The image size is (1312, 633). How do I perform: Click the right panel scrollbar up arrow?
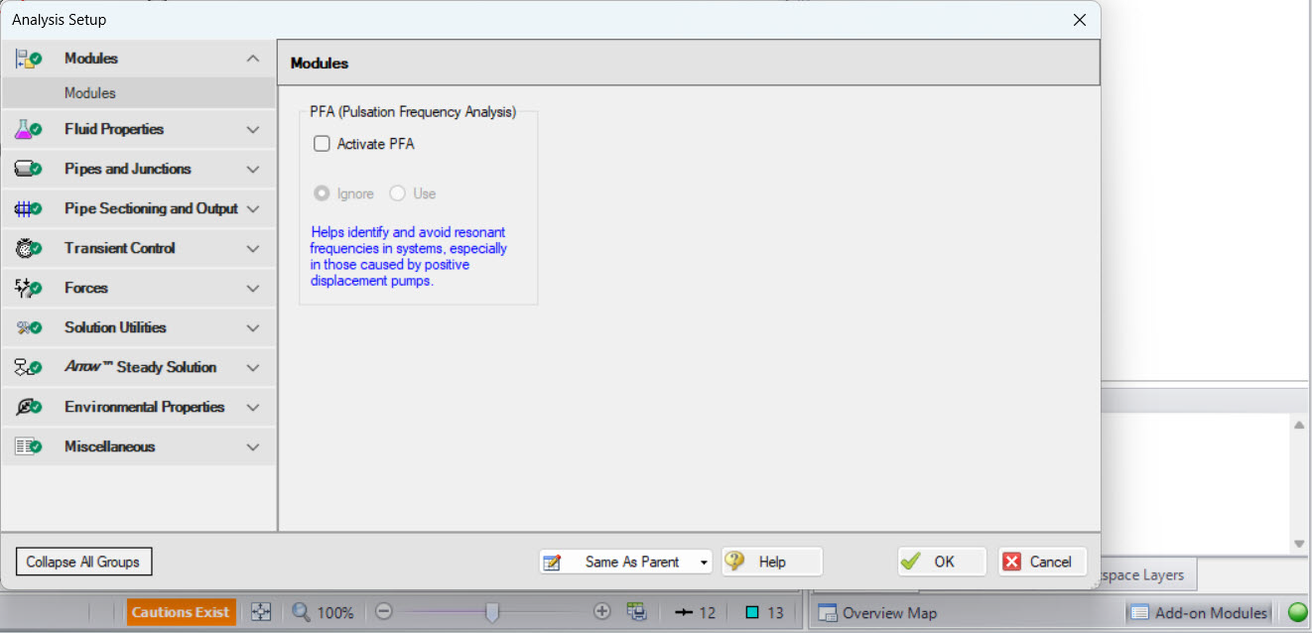(1299, 425)
